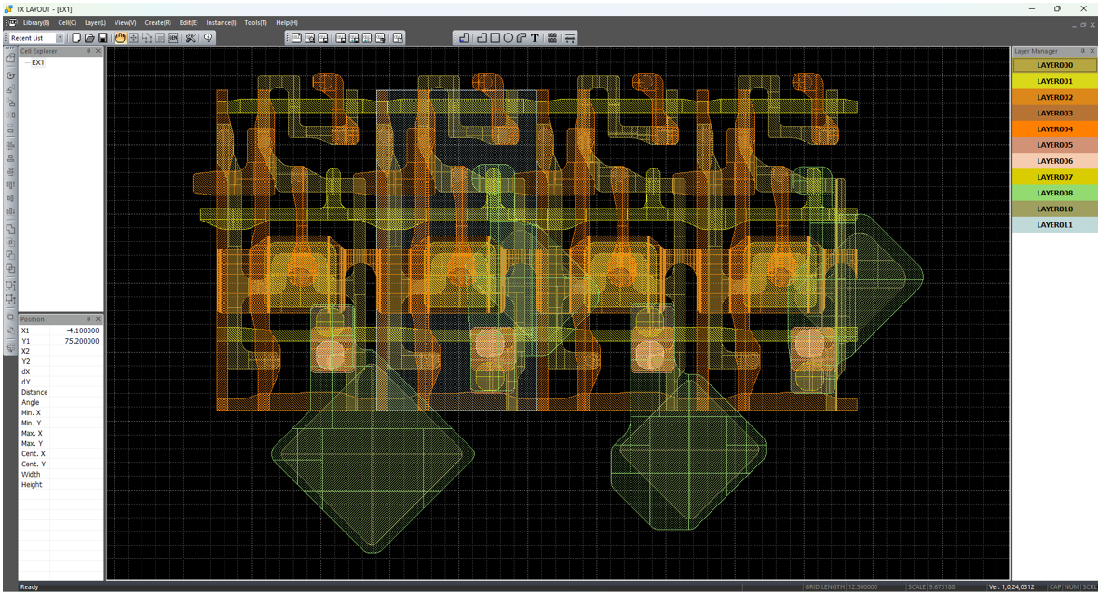Click the Save disk icon
1099x593 pixels.
pyautogui.click(x=102, y=38)
